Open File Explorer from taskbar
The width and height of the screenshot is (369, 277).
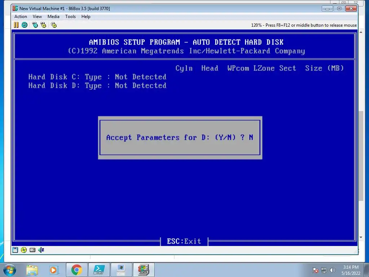(x=32, y=270)
